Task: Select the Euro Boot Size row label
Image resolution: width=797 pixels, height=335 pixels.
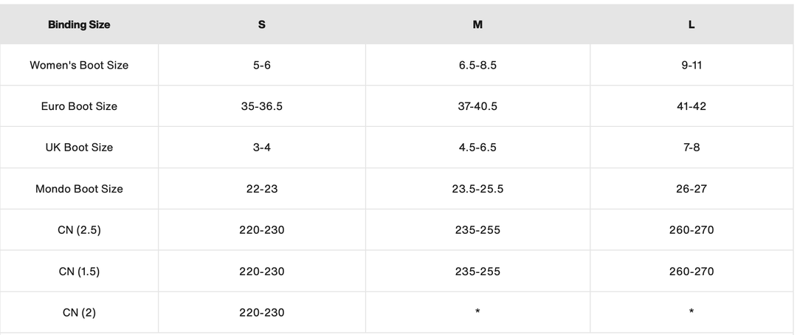Action: click(79, 106)
